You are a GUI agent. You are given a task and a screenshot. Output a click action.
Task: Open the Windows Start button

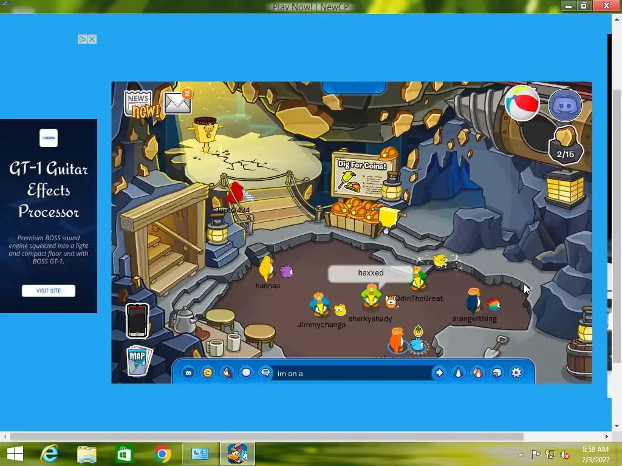(15, 454)
